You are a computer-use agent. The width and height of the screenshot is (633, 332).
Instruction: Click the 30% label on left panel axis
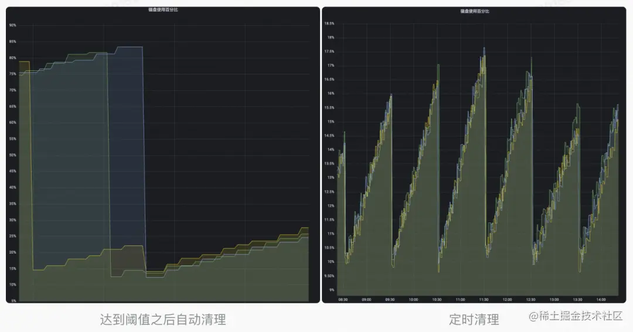point(13,220)
